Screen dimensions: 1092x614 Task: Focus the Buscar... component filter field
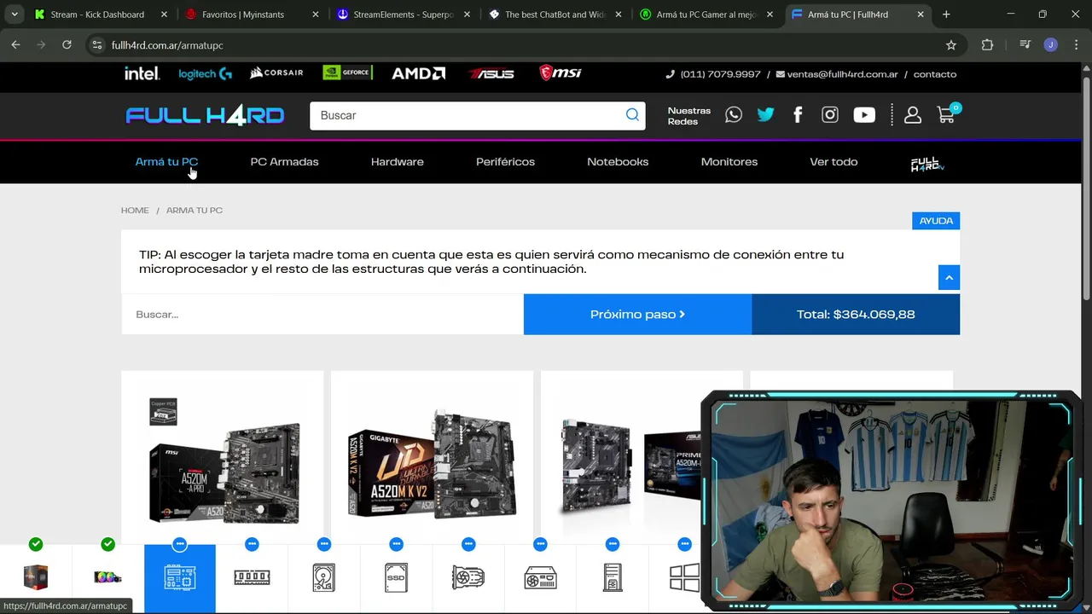pos(322,314)
